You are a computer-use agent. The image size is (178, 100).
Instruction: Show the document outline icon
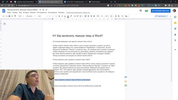pyautogui.click(x=4, y=24)
